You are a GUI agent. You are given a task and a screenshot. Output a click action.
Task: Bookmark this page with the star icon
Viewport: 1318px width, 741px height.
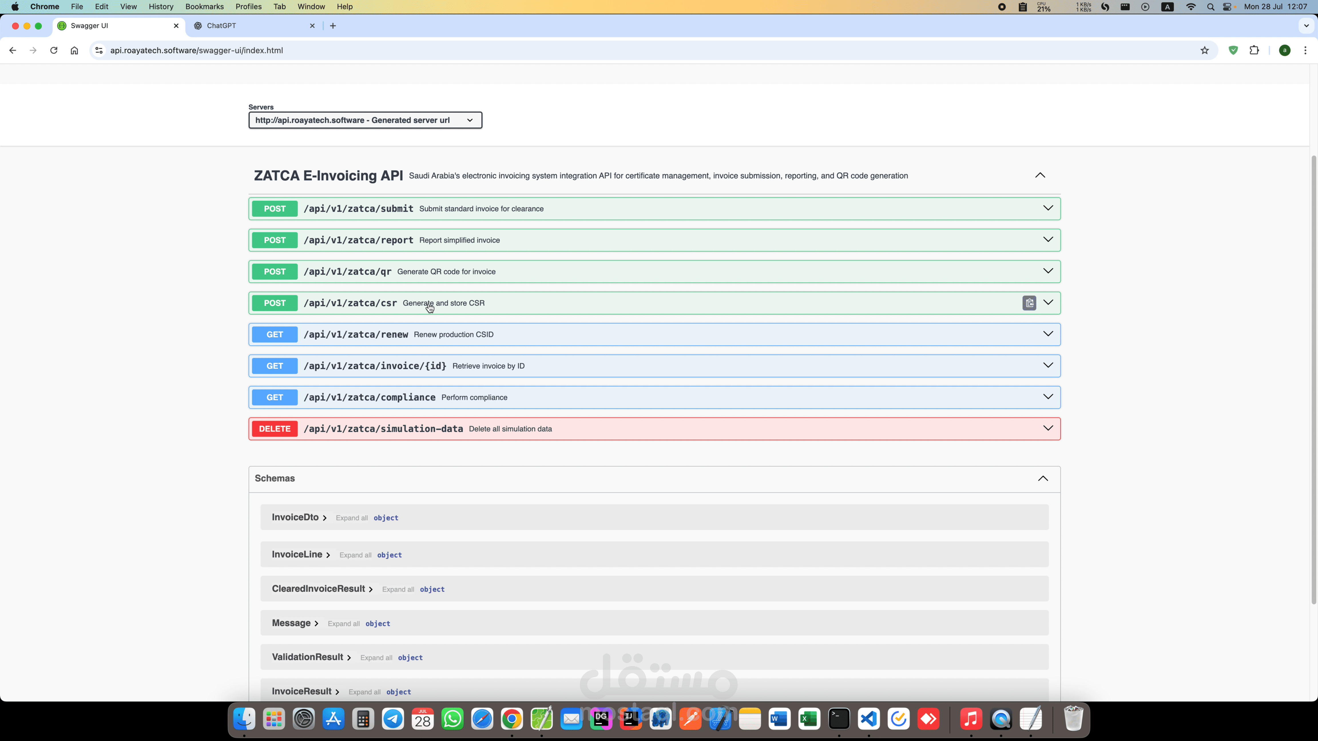point(1204,50)
